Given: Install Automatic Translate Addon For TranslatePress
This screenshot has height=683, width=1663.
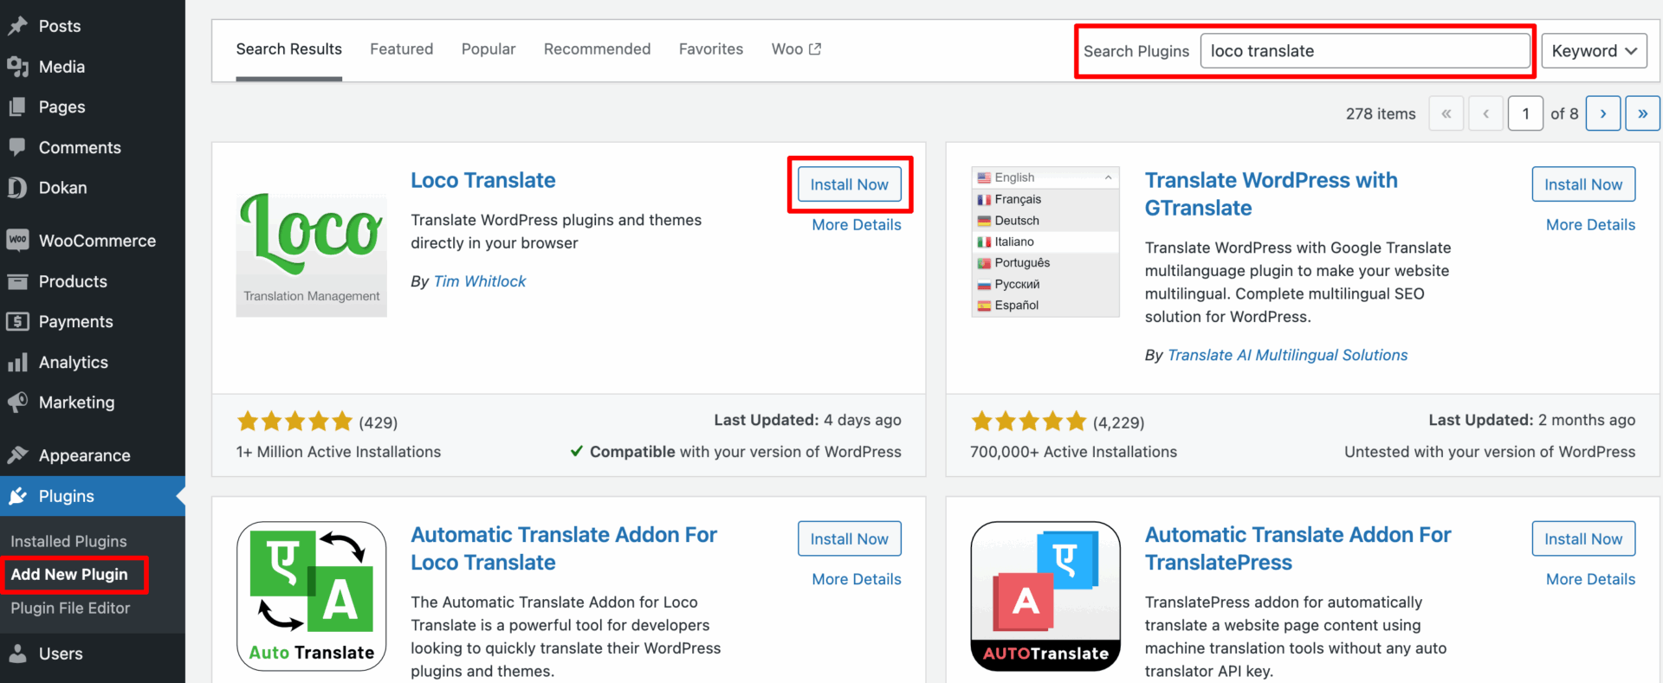Looking at the screenshot, I should click(1583, 538).
